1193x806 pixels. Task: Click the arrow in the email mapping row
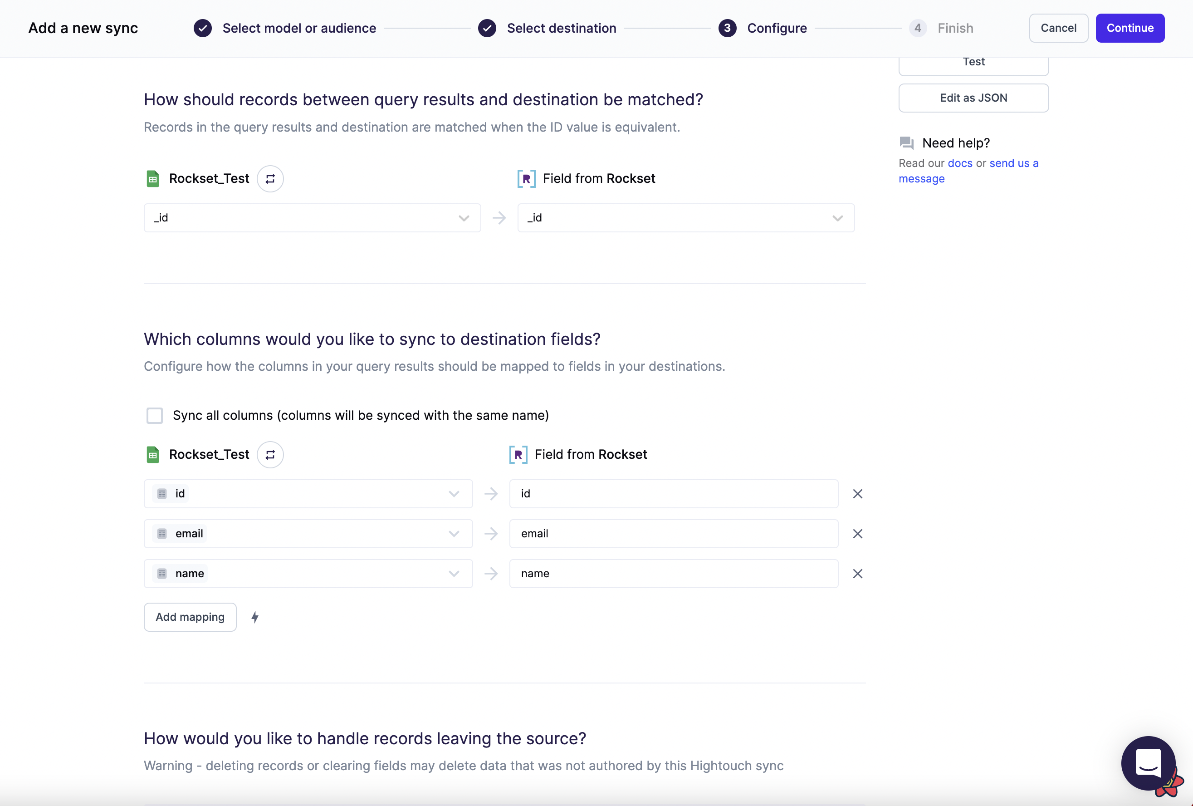coord(491,534)
